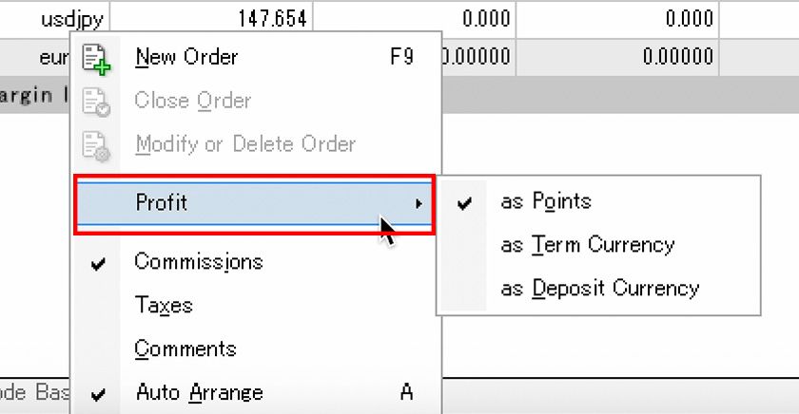
Task: Open the Profit submenu
Action: 162,202
